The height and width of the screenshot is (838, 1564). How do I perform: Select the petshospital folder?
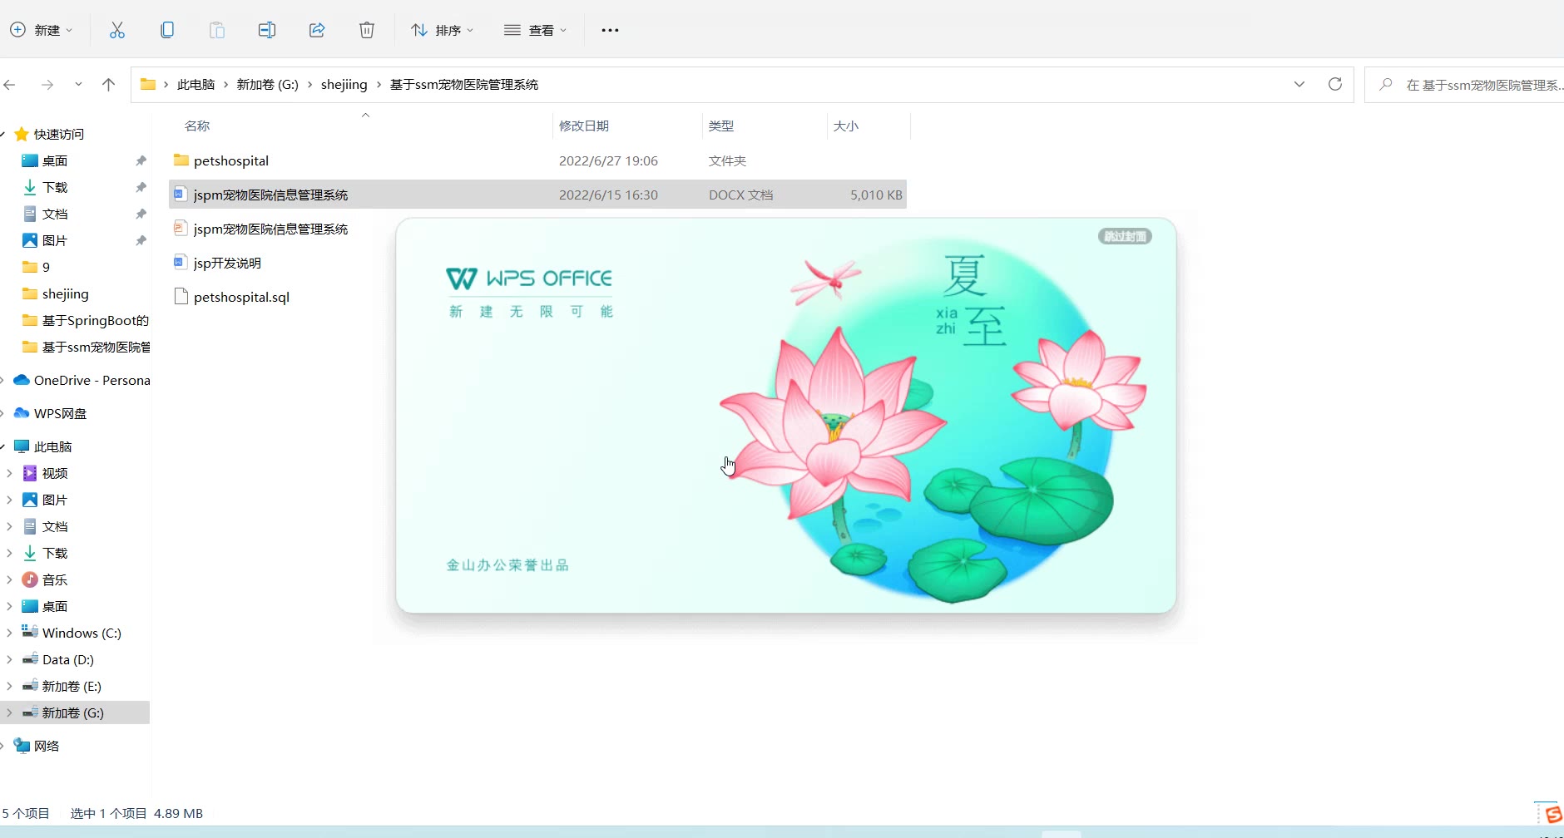click(x=231, y=160)
